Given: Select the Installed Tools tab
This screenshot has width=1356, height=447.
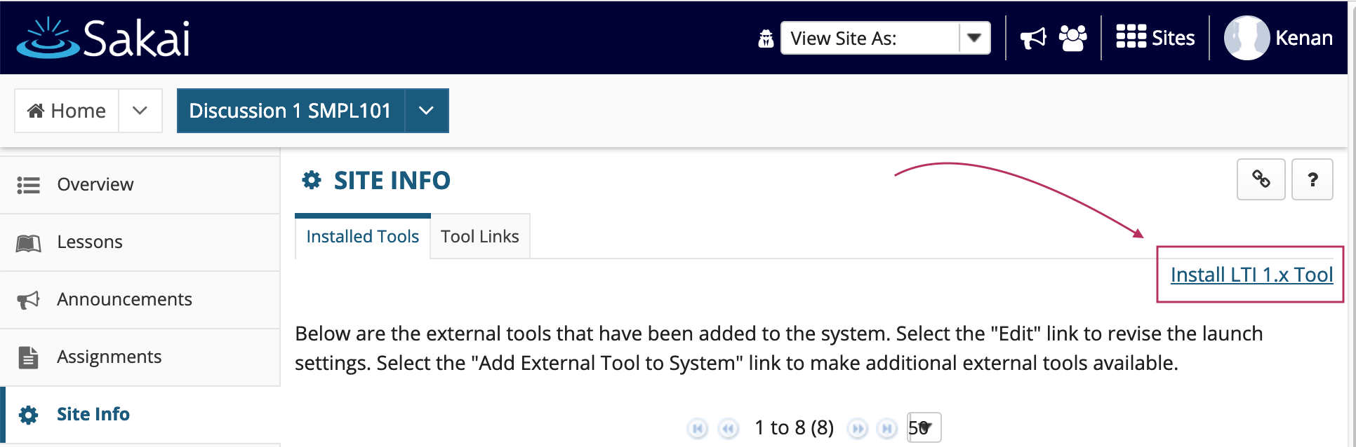Looking at the screenshot, I should coord(362,237).
